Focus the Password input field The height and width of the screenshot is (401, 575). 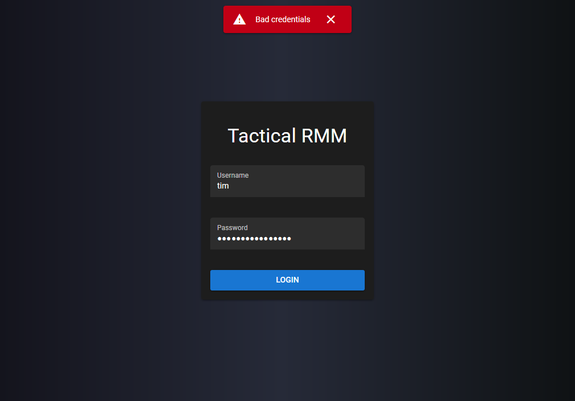pyautogui.click(x=287, y=234)
